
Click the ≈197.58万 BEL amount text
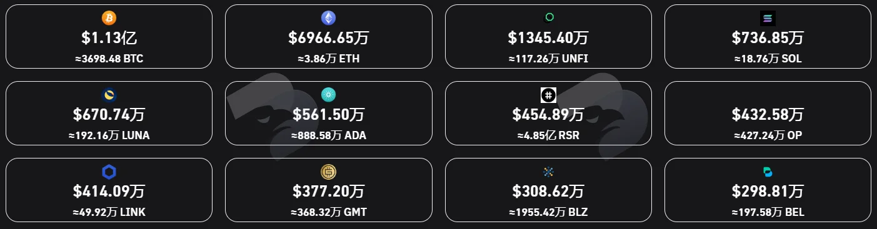coord(768,212)
